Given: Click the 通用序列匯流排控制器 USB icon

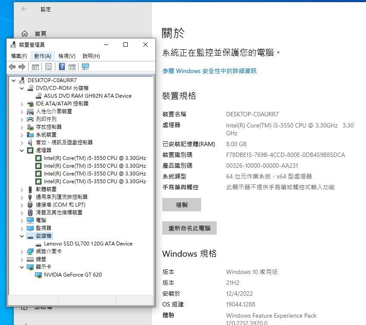Looking at the screenshot, I should pyautogui.click(x=30, y=197).
